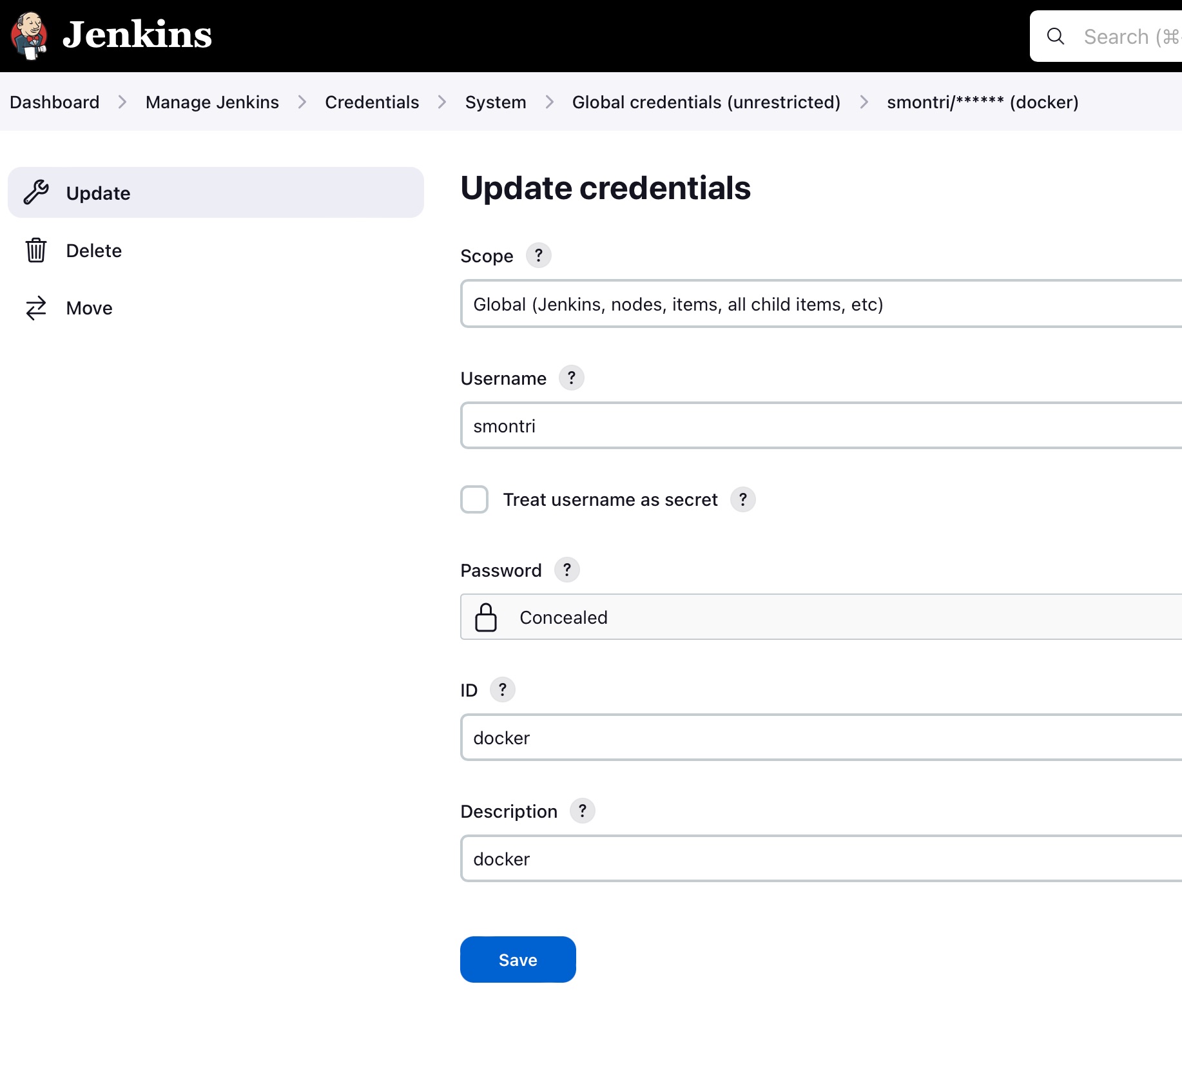This screenshot has width=1182, height=1080.
Task: Go to Credentials breadcrumb
Action: click(372, 102)
